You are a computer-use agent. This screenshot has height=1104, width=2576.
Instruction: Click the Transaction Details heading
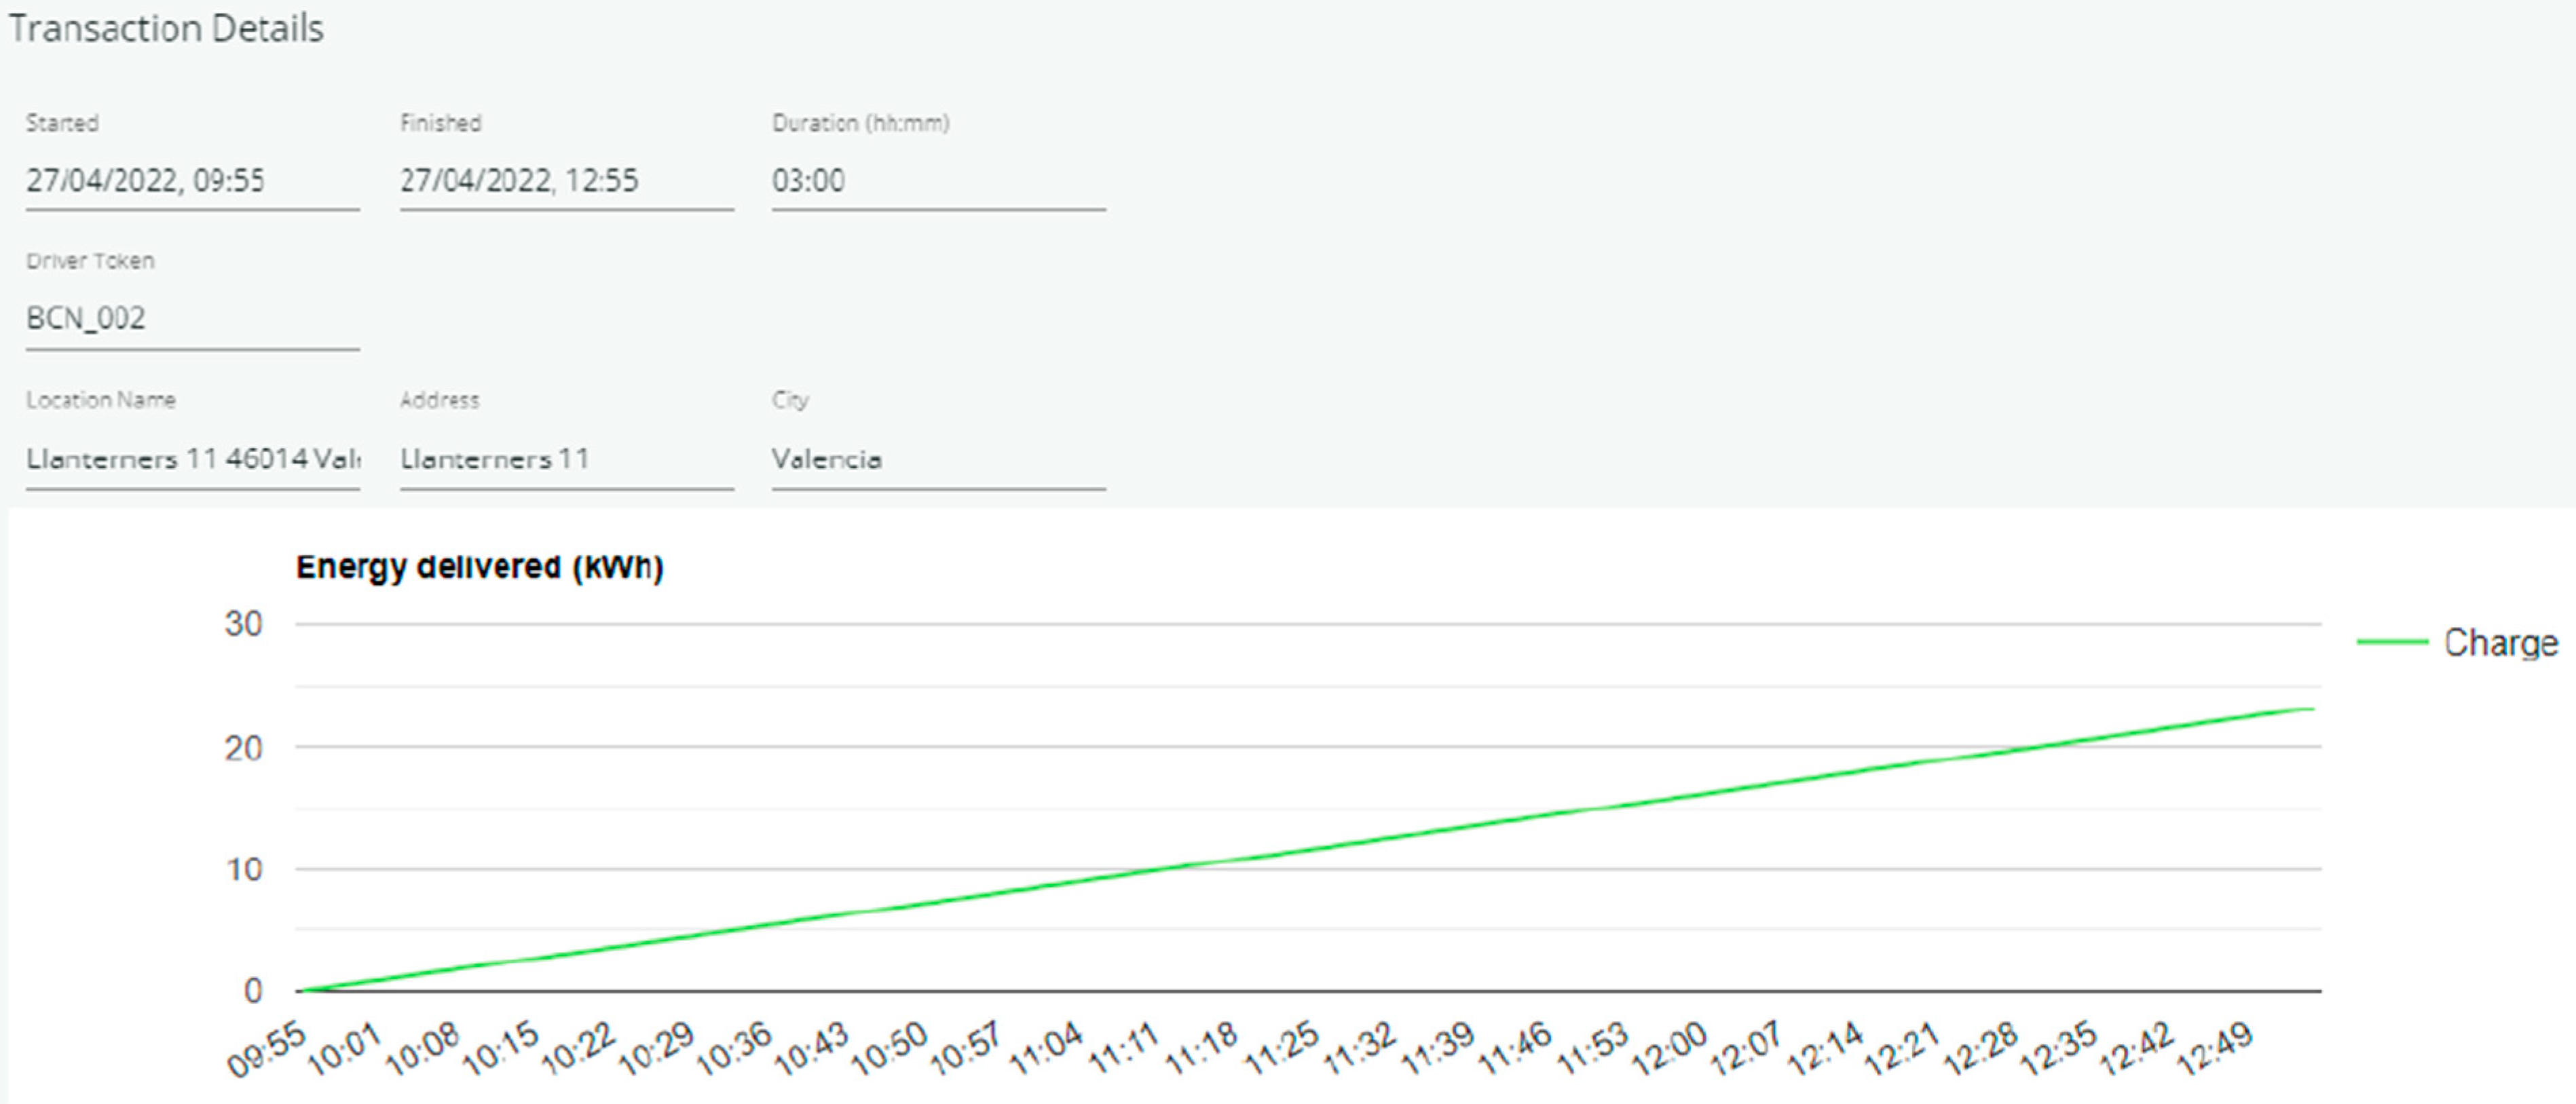(166, 29)
